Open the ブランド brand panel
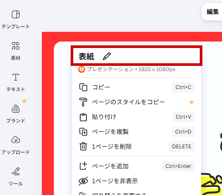This screenshot has width=222, height=195. (x=16, y=114)
